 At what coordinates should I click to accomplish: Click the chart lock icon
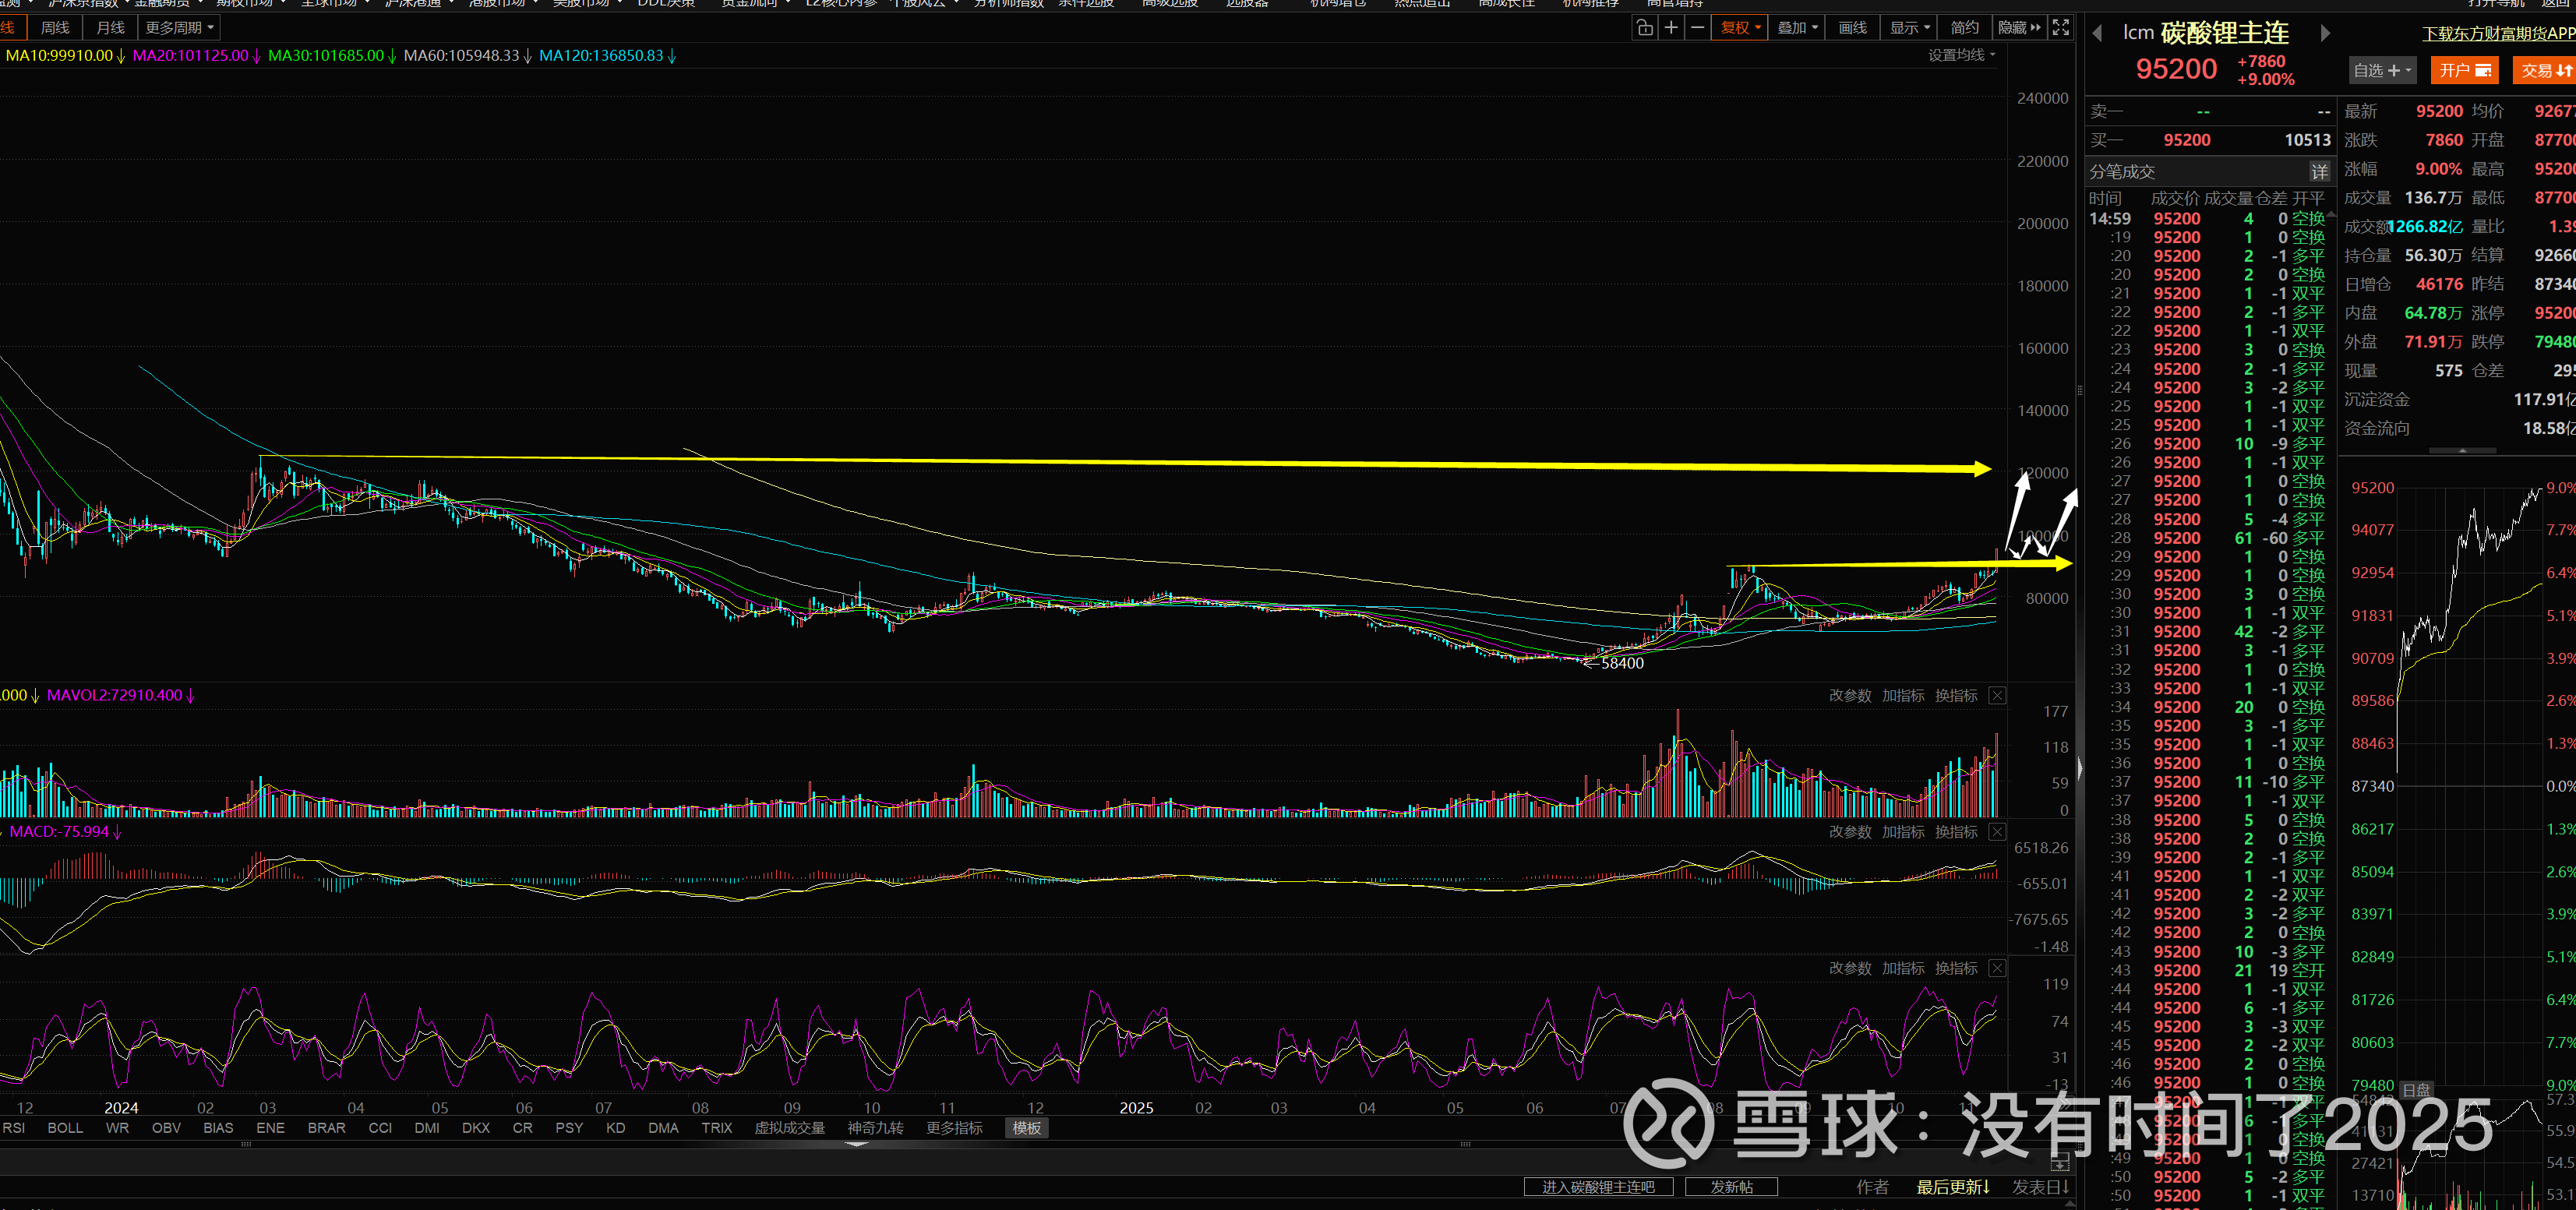[x=1644, y=28]
